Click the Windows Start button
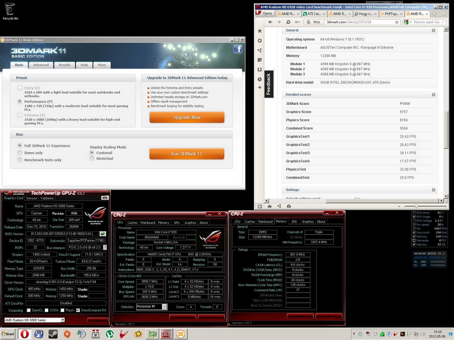The image size is (454, 340). (8, 334)
